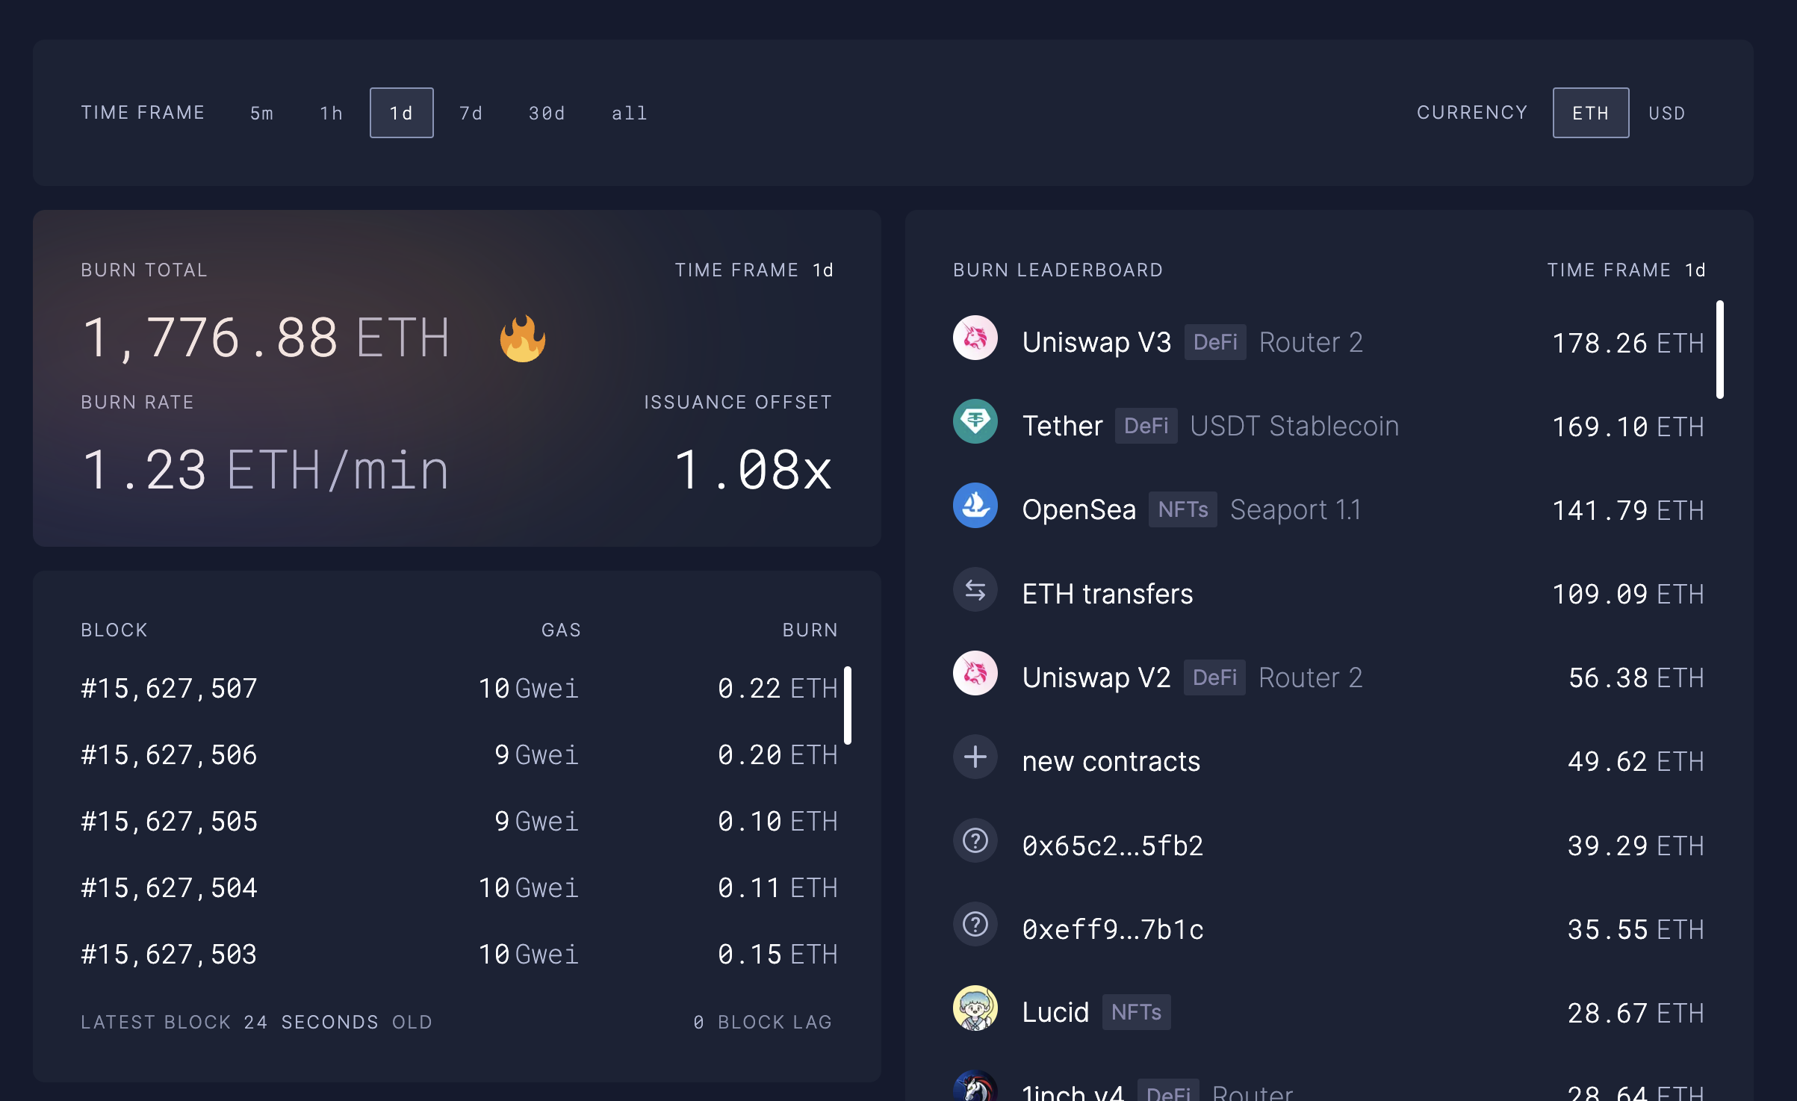
Task: Switch time frame to 7d
Action: point(471,113)
